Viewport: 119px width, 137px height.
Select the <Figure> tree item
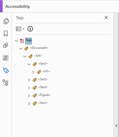[x=44, y=95]
